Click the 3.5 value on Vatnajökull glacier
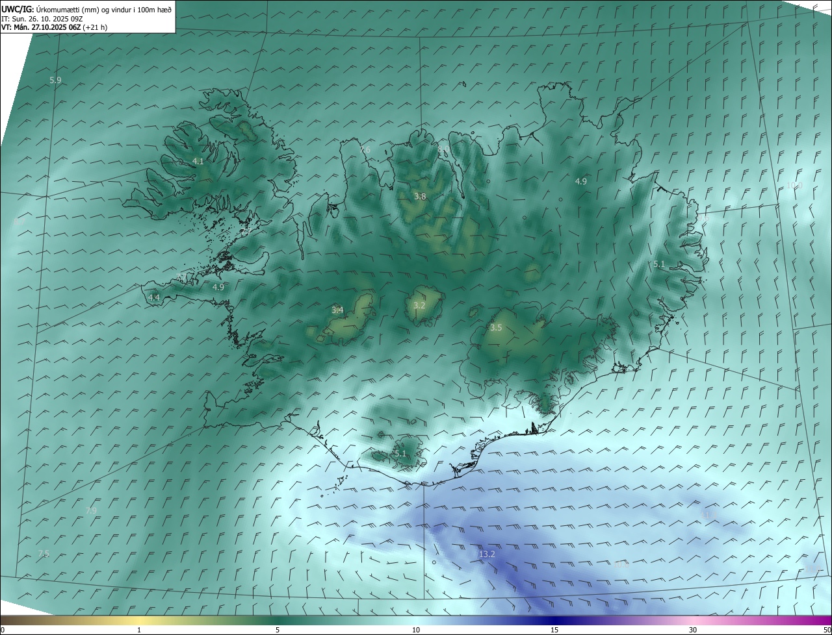 496,328
